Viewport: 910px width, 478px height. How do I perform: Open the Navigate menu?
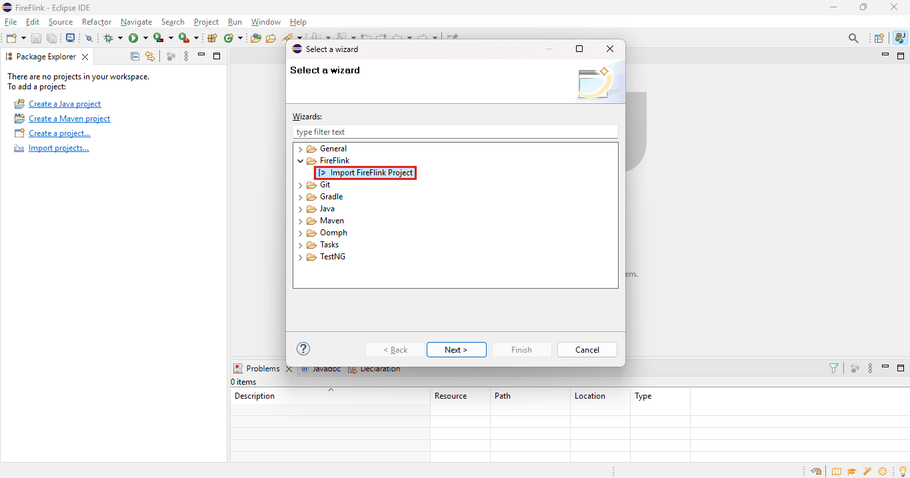(137, 22)
